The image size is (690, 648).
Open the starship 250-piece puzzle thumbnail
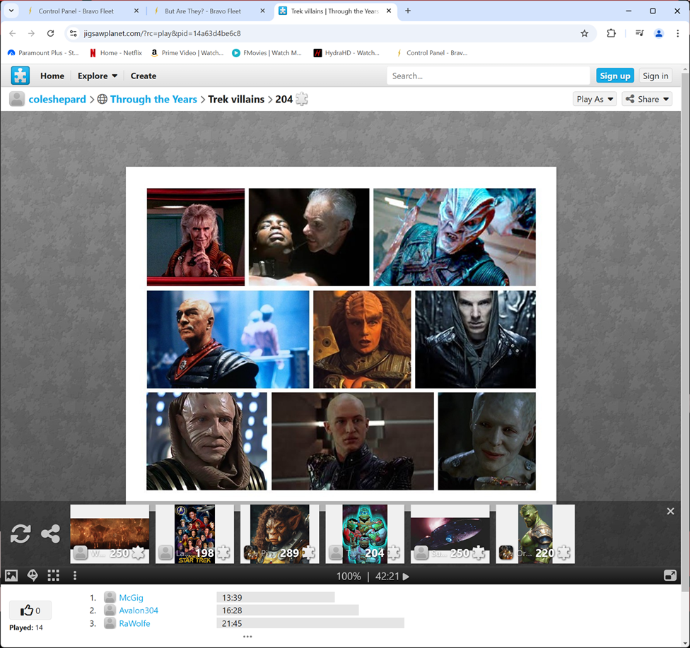[x=450, y=534]
